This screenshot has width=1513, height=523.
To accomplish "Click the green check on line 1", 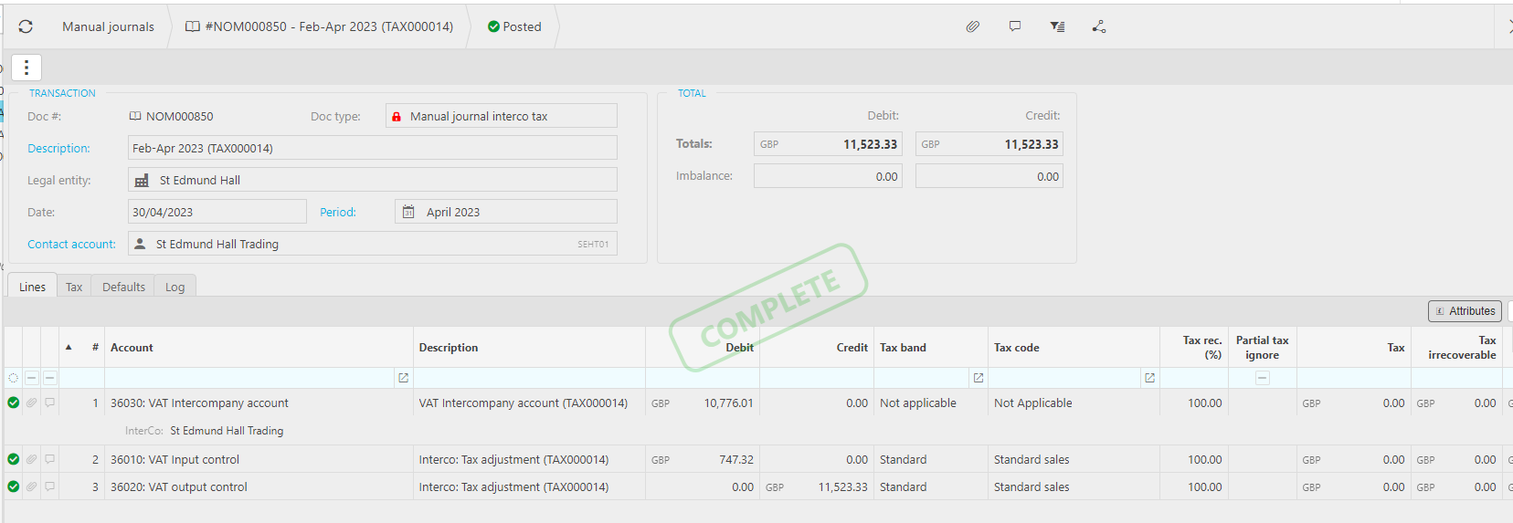I will coord(13,403).
